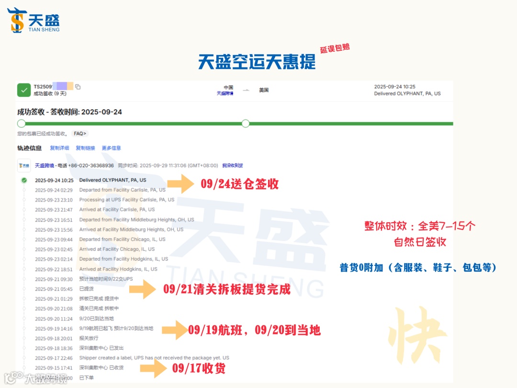Viewport: 517px width, 388px height.
Task: Click the green delivered checkmark icon
Action: [x=24, y=90]
